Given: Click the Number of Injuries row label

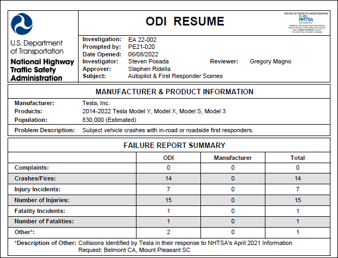Looking at the screenshot, I should [42, 200].
